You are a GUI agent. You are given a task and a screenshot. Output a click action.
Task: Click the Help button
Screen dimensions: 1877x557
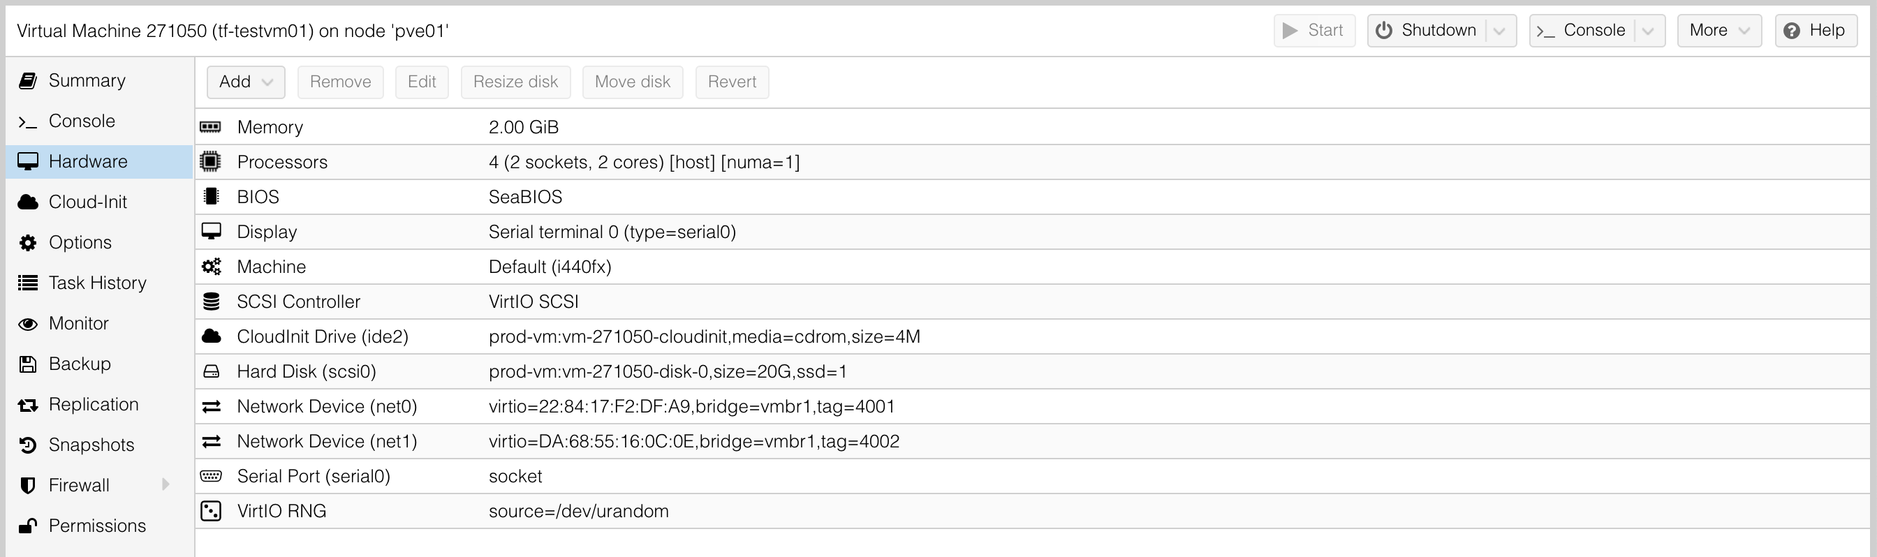pos(1813,31)
